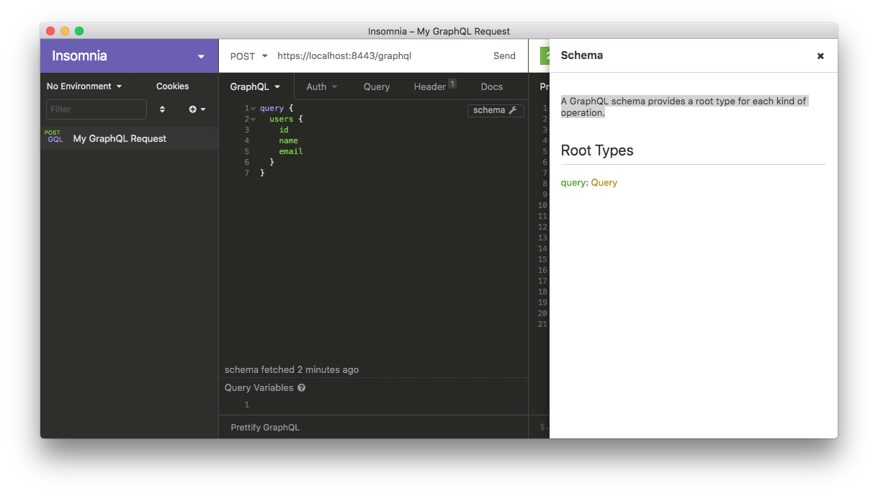
Task: Click 'users {' in the query editor
Action: click(287, 119)
